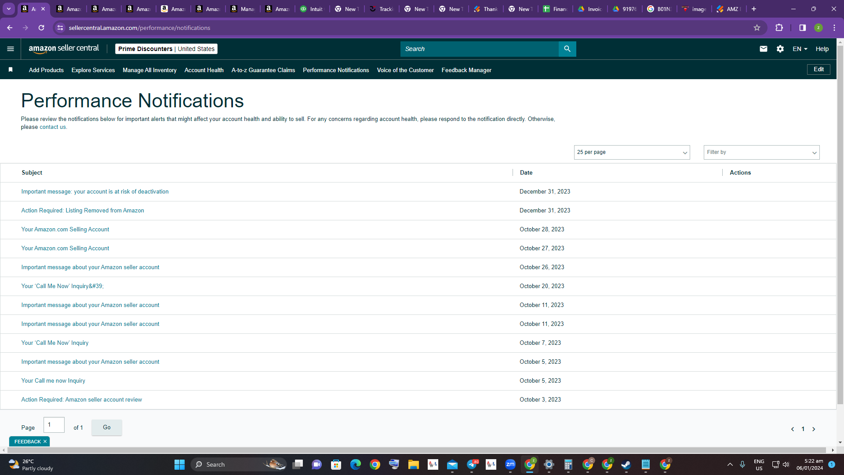
Task: Click the Go button beside the page number
Action: 107,427
